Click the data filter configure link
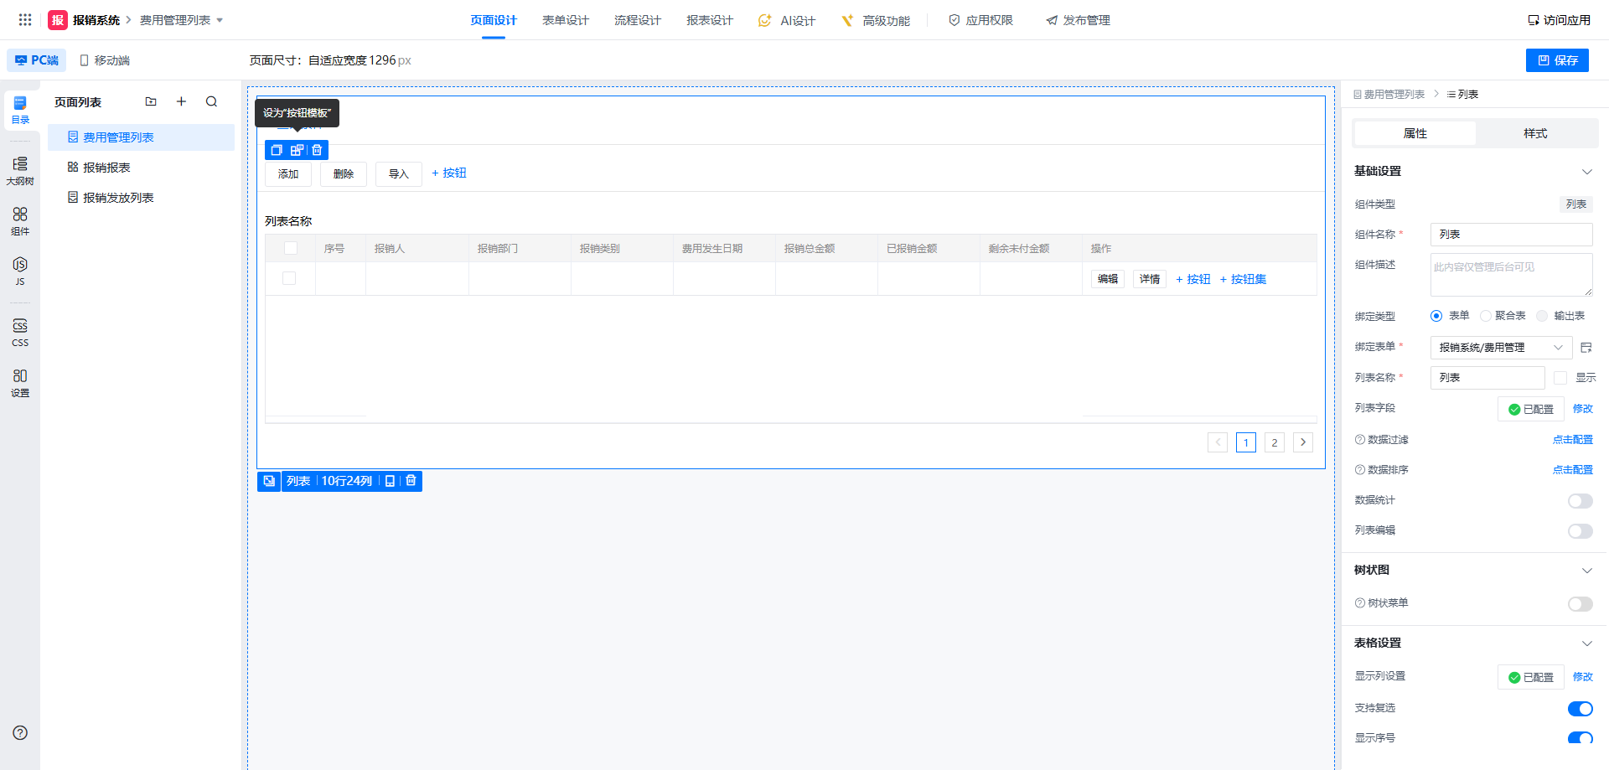 [x=1572, y=440]
